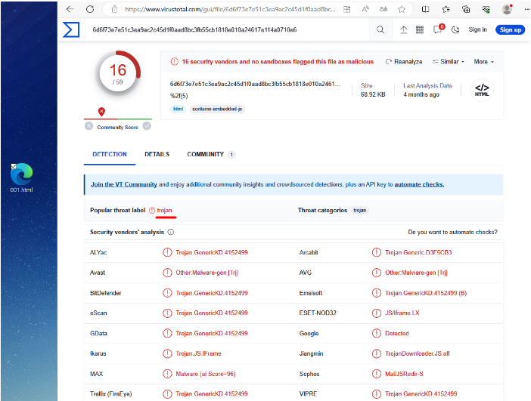
Task: Vote positive with community score check icon
Action: pyautogui.click(x=147, y=126)
